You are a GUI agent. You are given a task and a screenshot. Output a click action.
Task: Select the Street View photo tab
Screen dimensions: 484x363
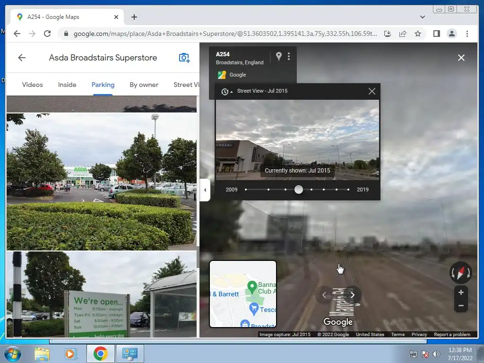point(186,85)
